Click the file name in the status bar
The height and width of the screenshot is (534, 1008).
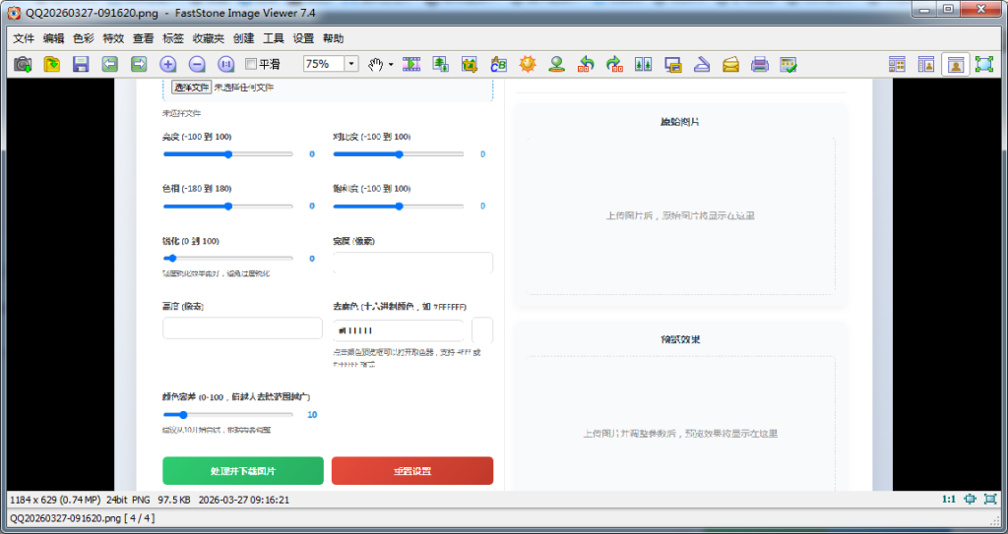point(66,518)
